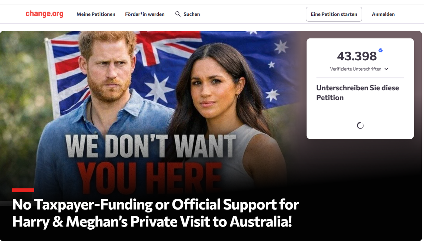Screen dimensions: 424x241
Task: Click the petition title about No Taxpayer-Funding
Action: (155, 213)
